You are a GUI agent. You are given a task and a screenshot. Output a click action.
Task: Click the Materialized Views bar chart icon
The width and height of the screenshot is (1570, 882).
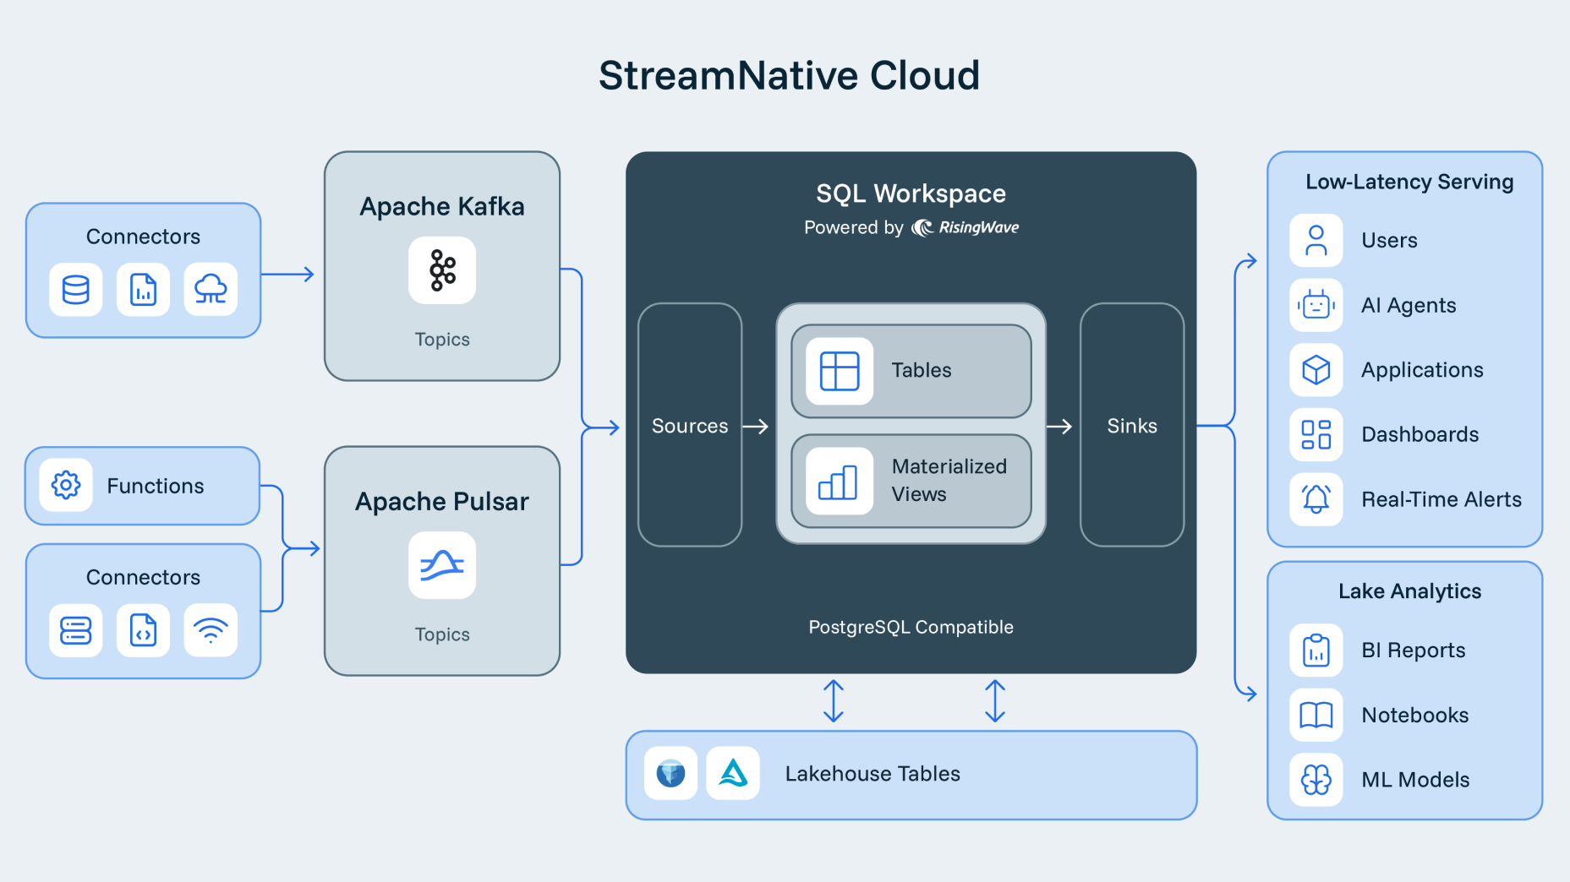(840, 481)
